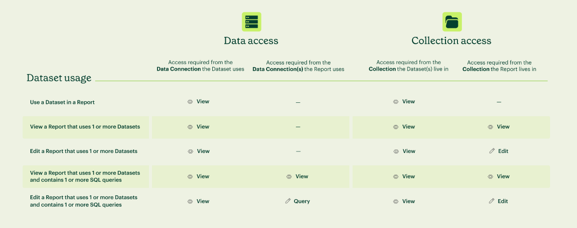This screenshot has width=577, height=228.
Task: Select label 'Edit a Report … and contains SQL queries'
Action: 84,201
